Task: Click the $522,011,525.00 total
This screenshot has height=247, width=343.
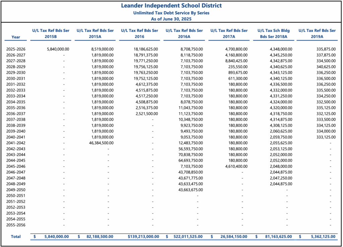Action: tap(184, 237)
